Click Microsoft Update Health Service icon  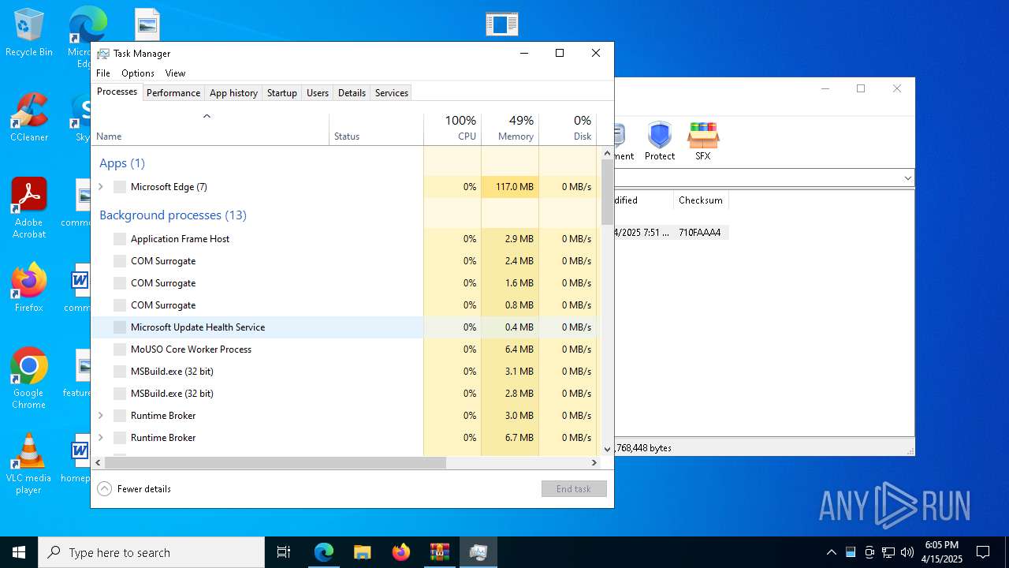(x=120, y=327)
